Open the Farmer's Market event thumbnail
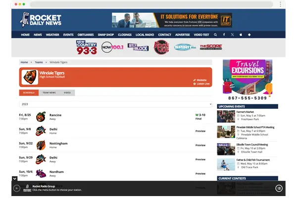This screenshot has width=297, height=203. 226,116
